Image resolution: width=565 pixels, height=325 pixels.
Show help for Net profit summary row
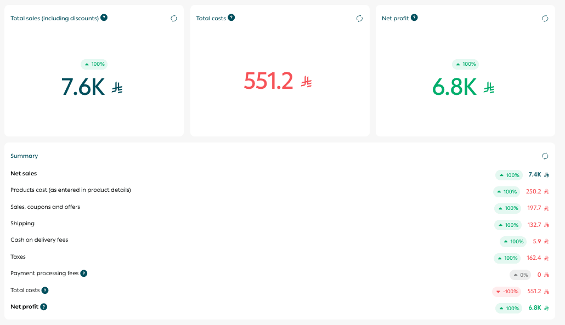click(x=44, y=306)
